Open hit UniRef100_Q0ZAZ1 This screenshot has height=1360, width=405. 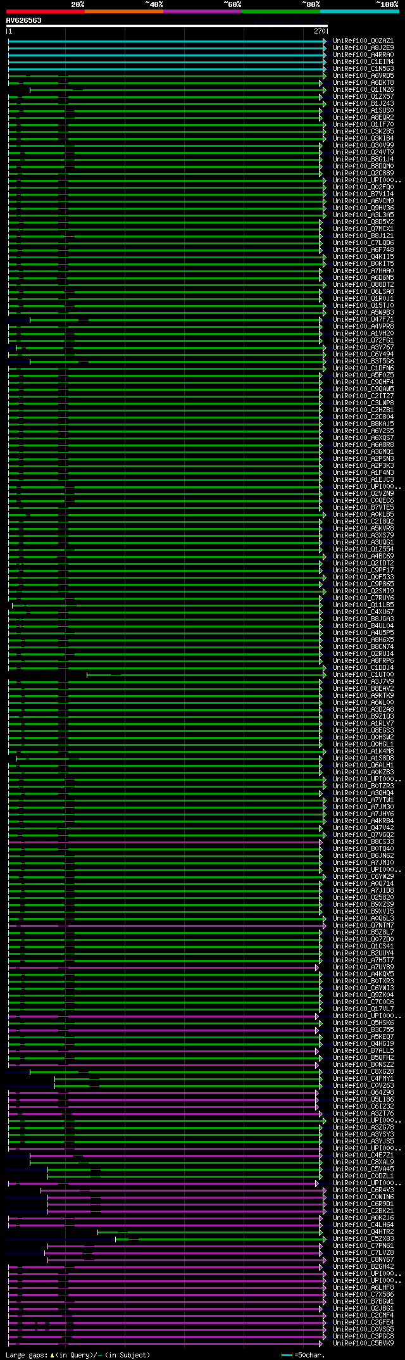tap(363, 41)
